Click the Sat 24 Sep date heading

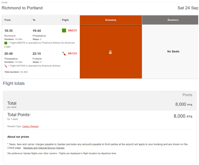tap(188, 8)
